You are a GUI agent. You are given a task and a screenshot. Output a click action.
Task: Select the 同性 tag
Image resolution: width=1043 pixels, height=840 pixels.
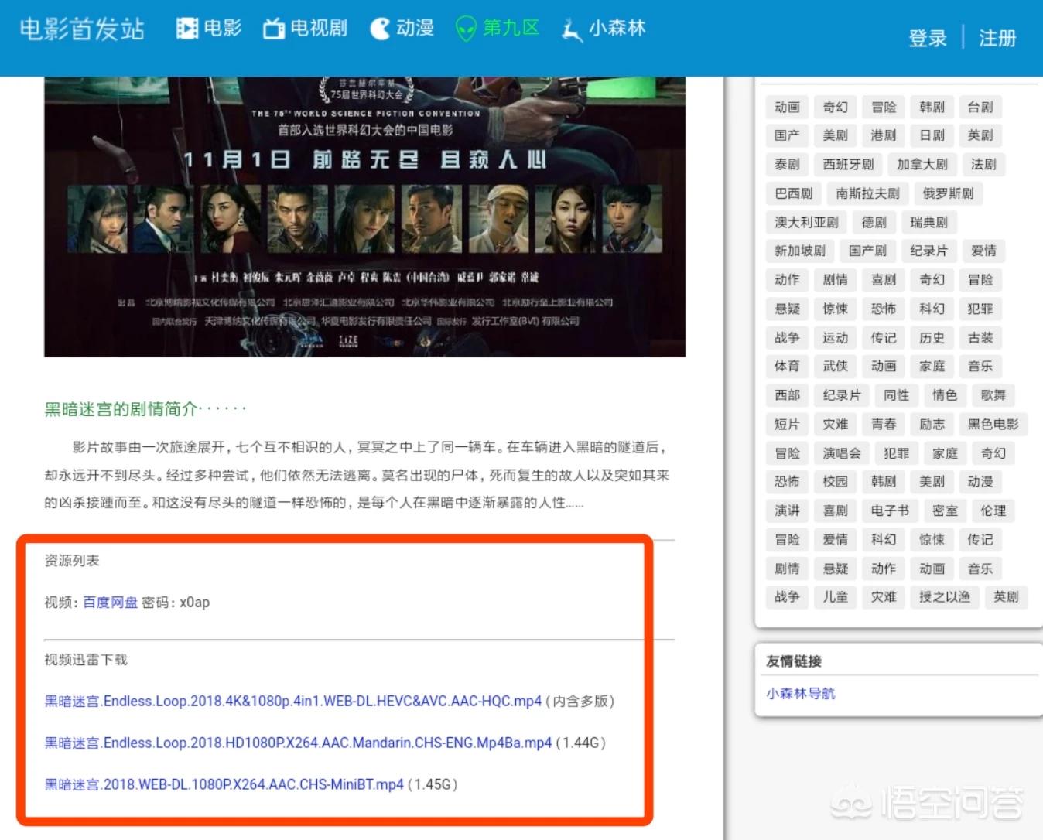897,395
